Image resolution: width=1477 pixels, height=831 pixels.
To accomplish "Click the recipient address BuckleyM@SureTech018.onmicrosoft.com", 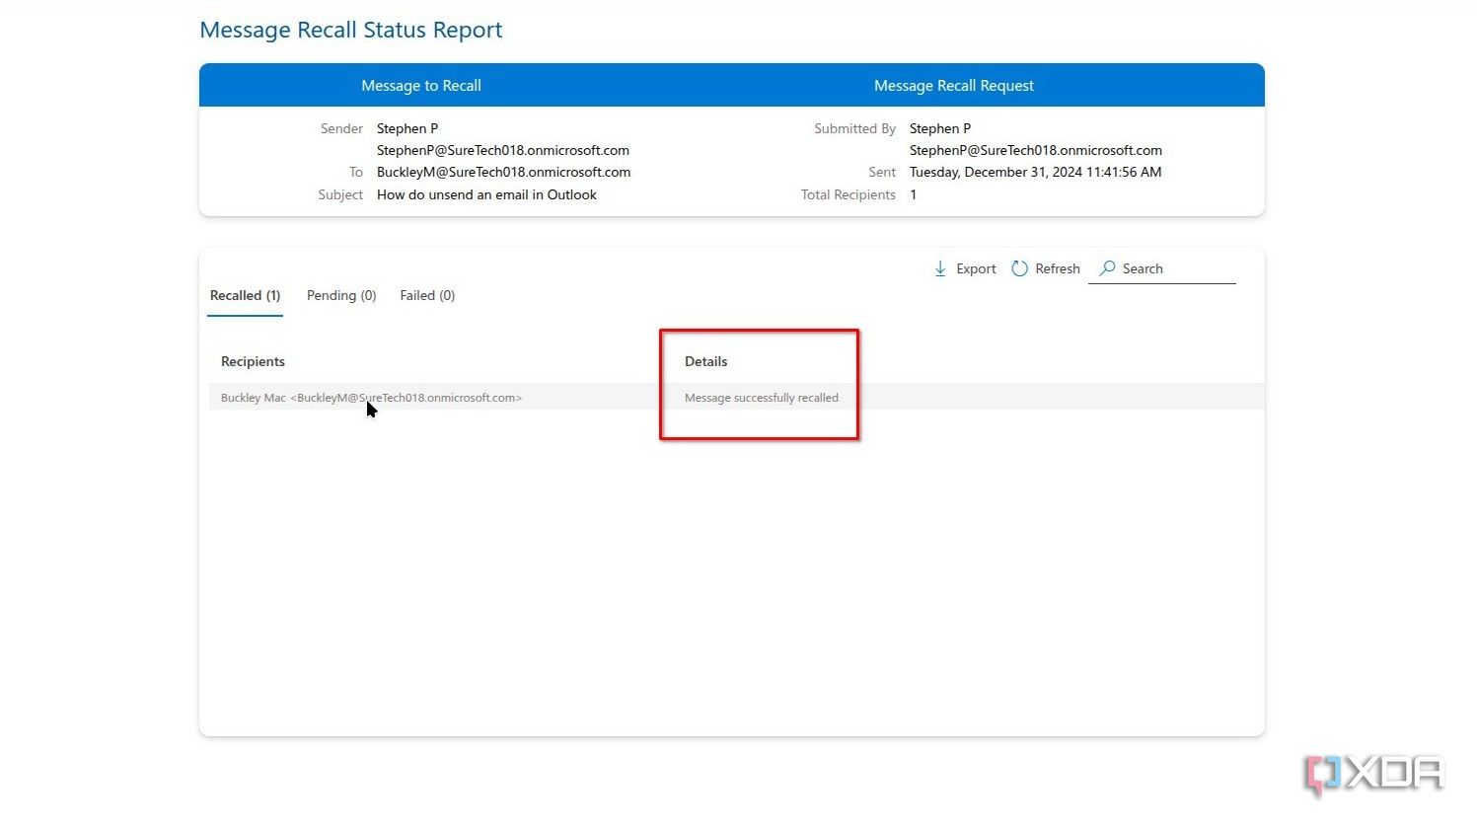I will (504, 172).
